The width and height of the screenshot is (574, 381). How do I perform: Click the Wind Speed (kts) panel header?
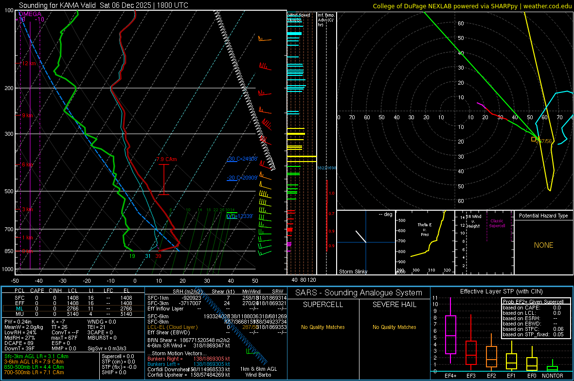pyautogui.click(x=299, y=17)
